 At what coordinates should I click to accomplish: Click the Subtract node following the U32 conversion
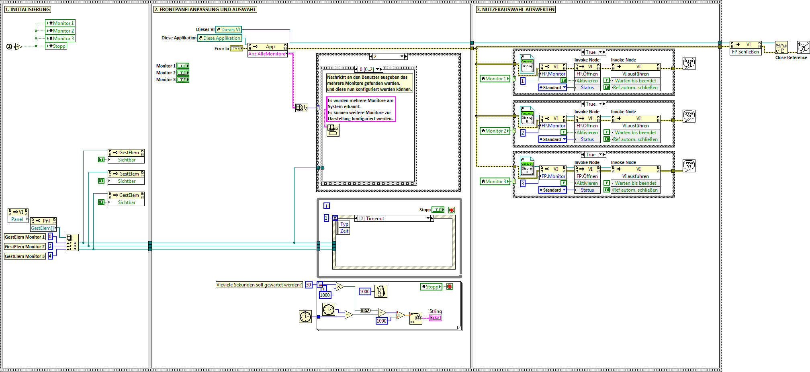pos(382,313)
